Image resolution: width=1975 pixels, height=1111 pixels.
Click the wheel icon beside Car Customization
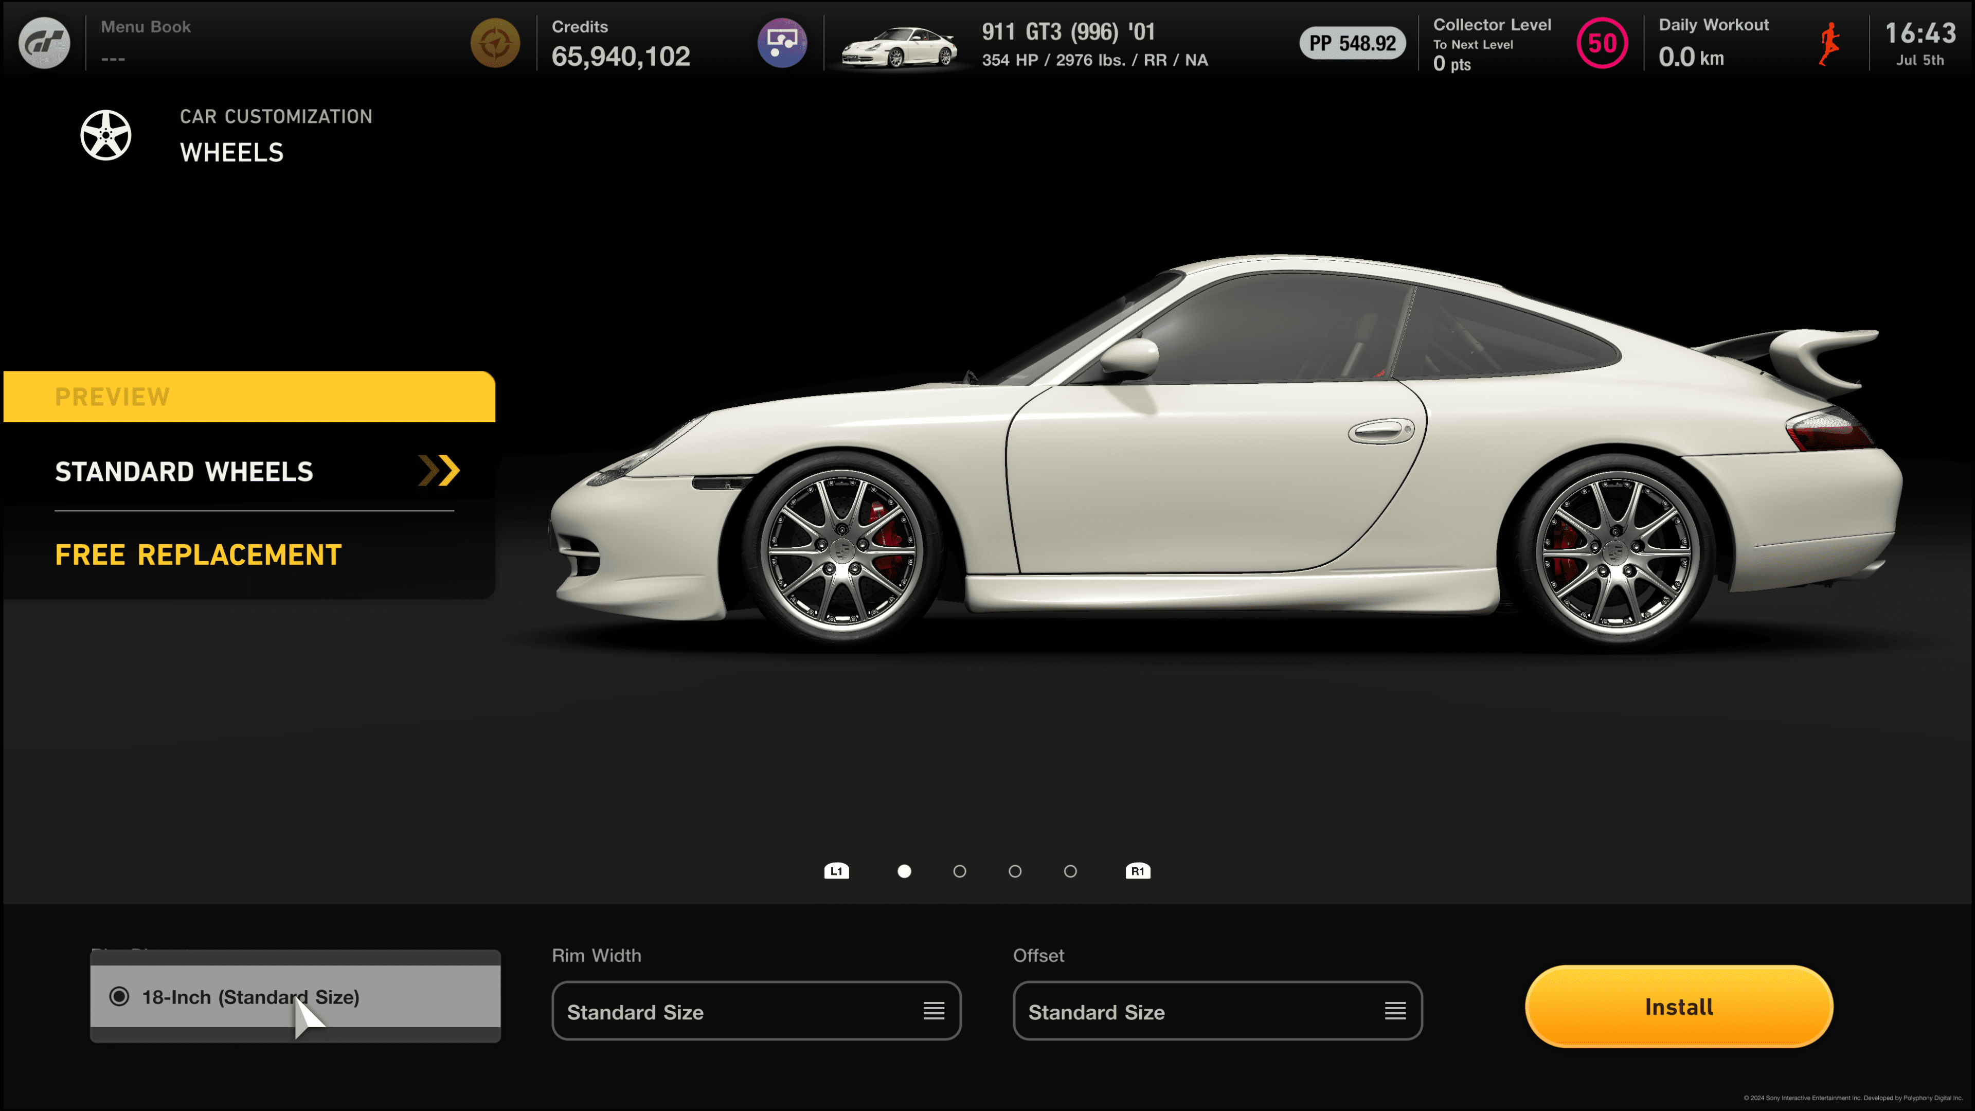click(106, 135)
